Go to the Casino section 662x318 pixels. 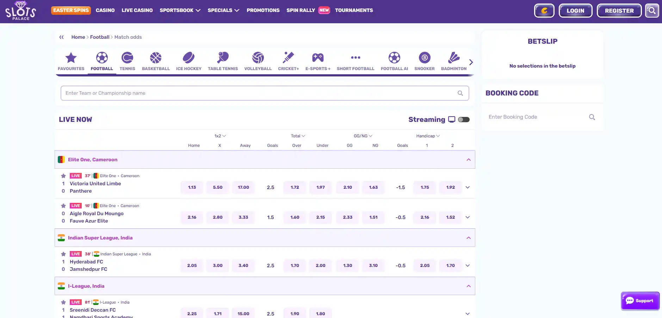coord(105,10)
